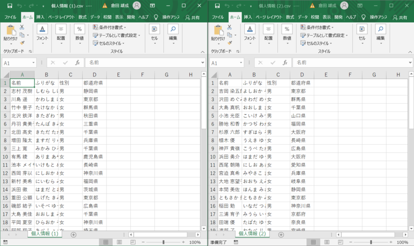Screen dimensions: 414x246
Task: Click the macro record icon in the left status bar
Action: 6,242
